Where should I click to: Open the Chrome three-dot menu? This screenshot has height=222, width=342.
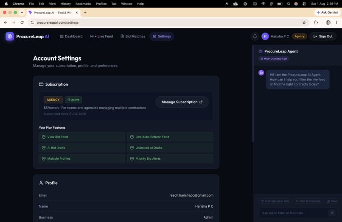[x=336, y=22]
